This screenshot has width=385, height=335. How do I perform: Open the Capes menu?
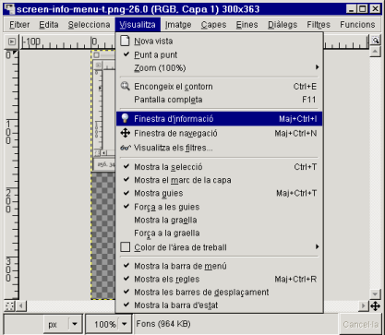point(213,25)
